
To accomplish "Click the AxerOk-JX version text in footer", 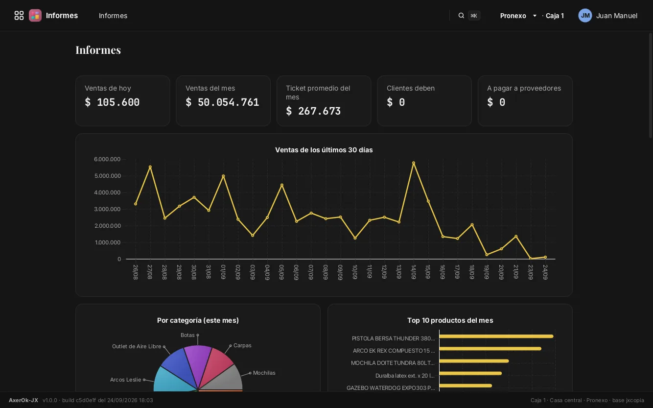I will coord(81,400).
